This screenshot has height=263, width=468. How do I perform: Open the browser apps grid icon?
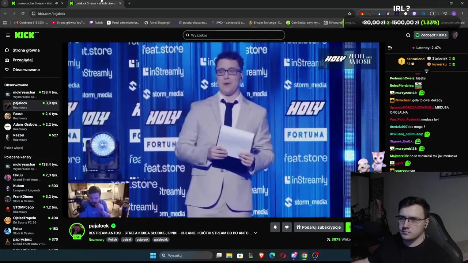click(5, 23)
